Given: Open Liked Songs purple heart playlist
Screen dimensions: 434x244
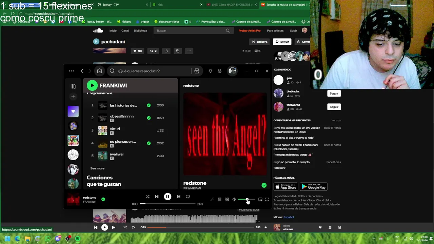Looking at the screenshot, I should tap(73, 111).
